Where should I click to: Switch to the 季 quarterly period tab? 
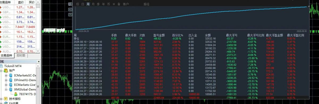pos(98,4)
